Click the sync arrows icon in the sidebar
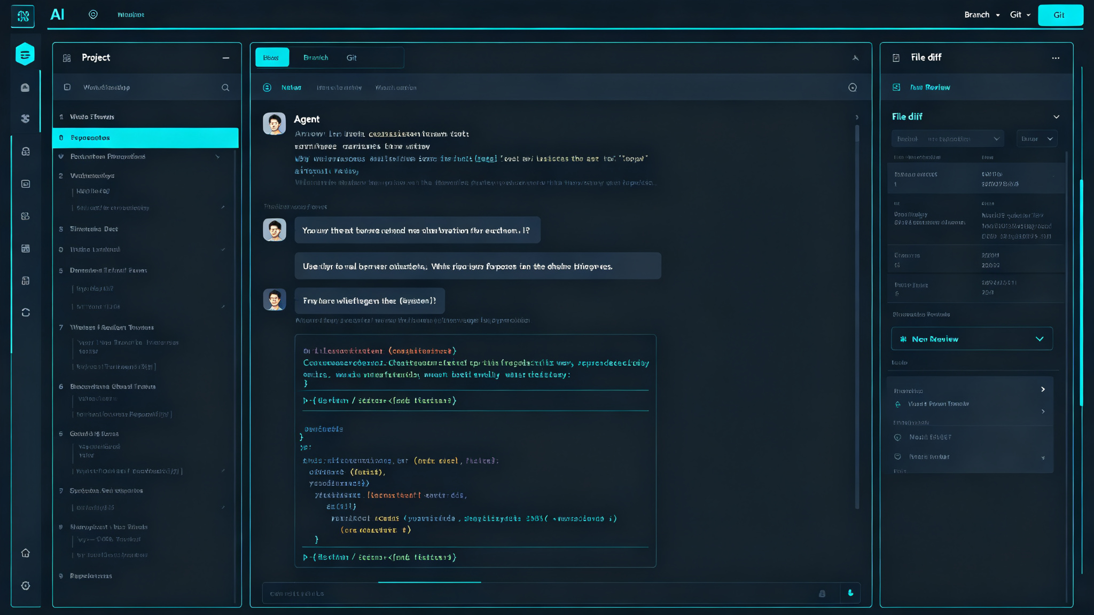Viewport: 1094px width, 615px height. pos(26,312)
